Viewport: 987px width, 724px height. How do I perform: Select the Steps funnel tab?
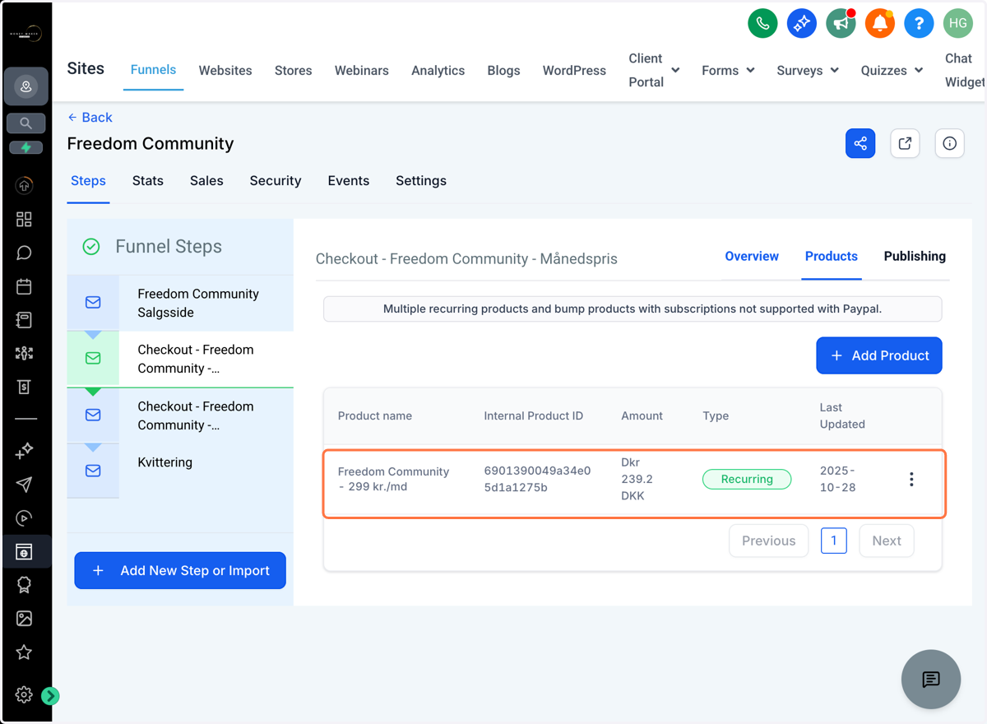(x=88, y=180)
